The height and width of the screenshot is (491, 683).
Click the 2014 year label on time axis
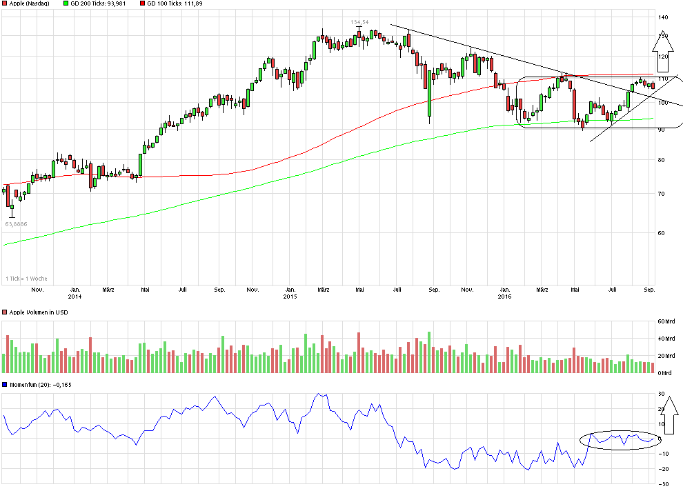point(75,297)
